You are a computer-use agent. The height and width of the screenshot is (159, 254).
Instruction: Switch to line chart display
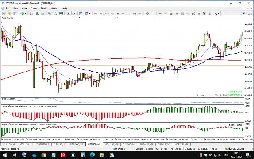point(43,13)
